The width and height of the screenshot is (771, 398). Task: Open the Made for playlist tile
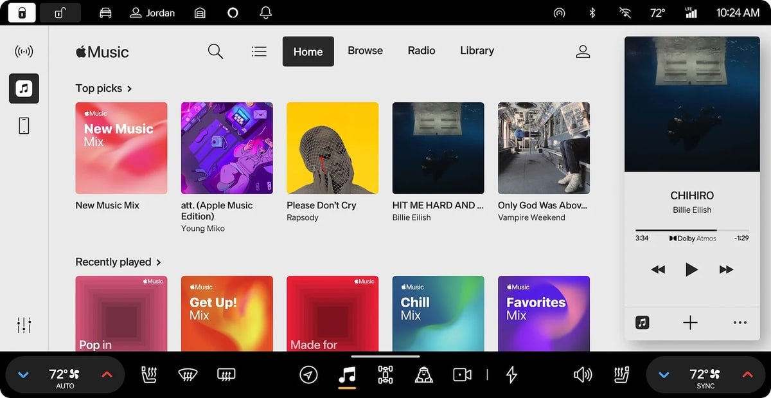pos(332,313)
